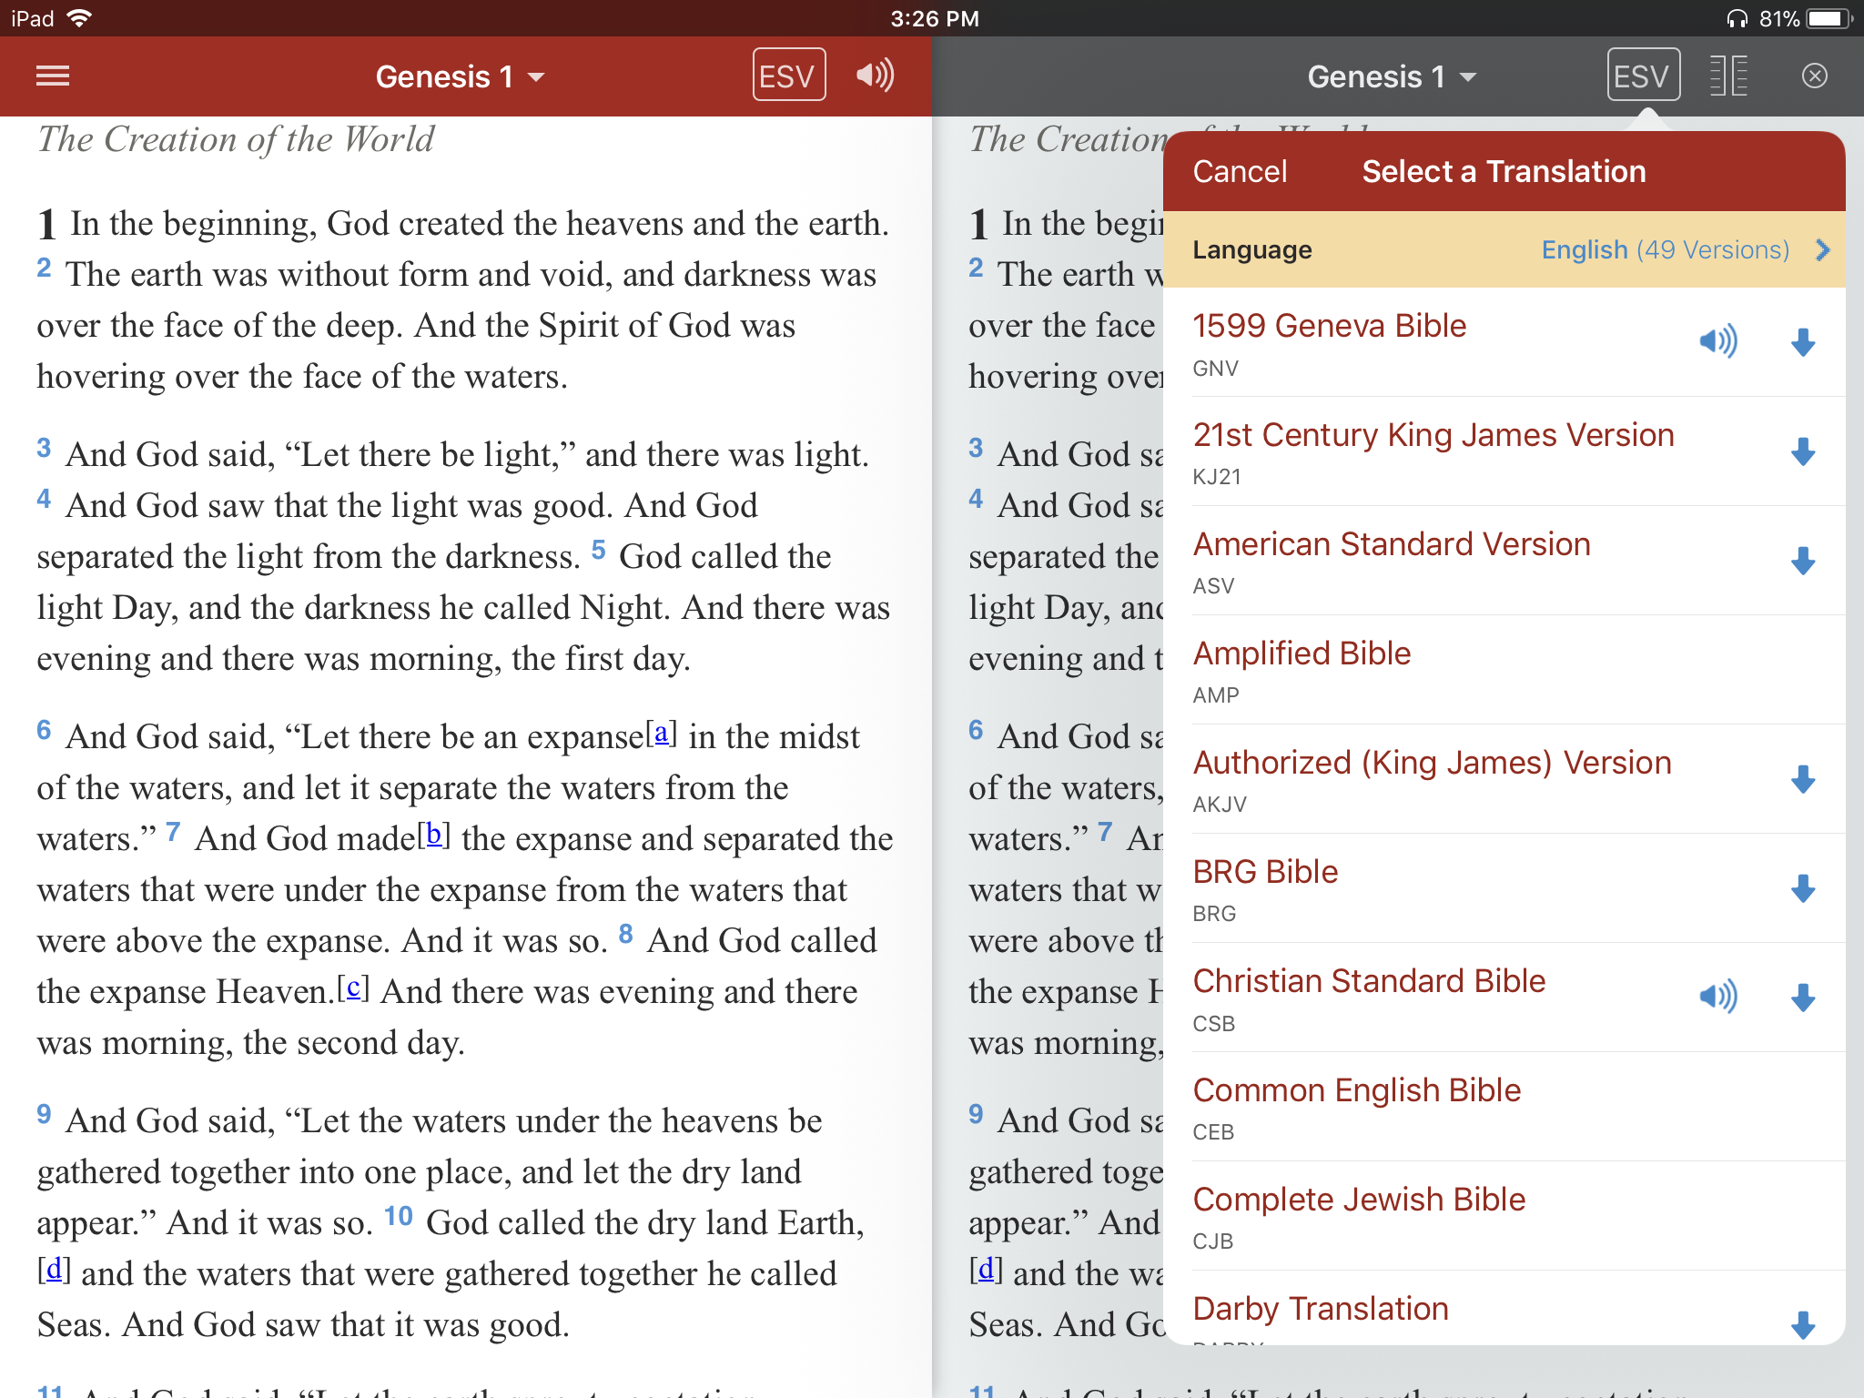Open footnote [c] in verse 8 left pane
The image size is (1864, 1398).
click(x=353, y=988)
